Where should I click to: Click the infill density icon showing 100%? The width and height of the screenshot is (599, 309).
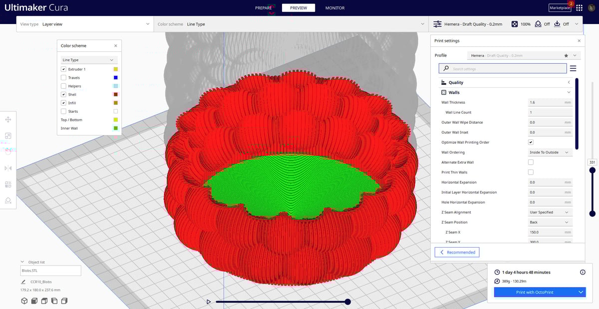click(514, 24)
